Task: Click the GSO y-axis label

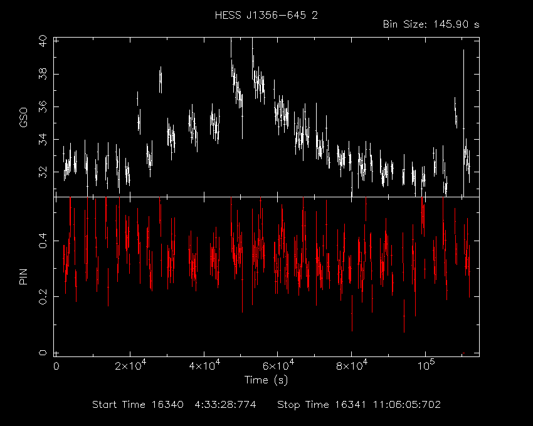Action: pyautogui.click(x=23, y=117)
